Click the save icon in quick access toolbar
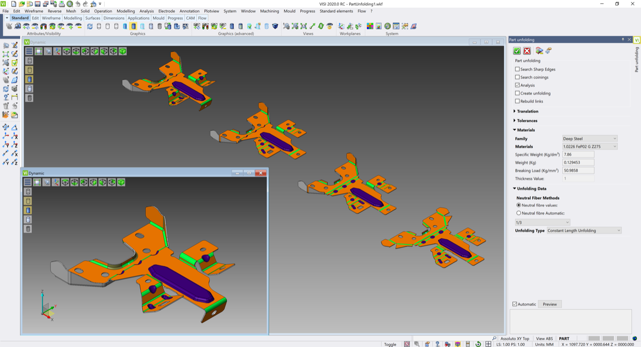641x347 pixels. [38, 4]
